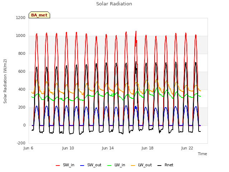The image size is (229, 172).
Task: Toggle the SW_in legend entry
Action: pyautogui.click(x=65, y=165)
